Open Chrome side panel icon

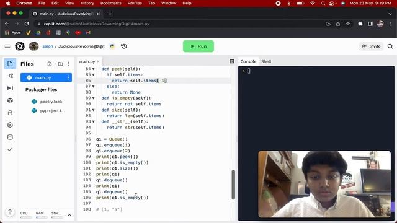370,24
